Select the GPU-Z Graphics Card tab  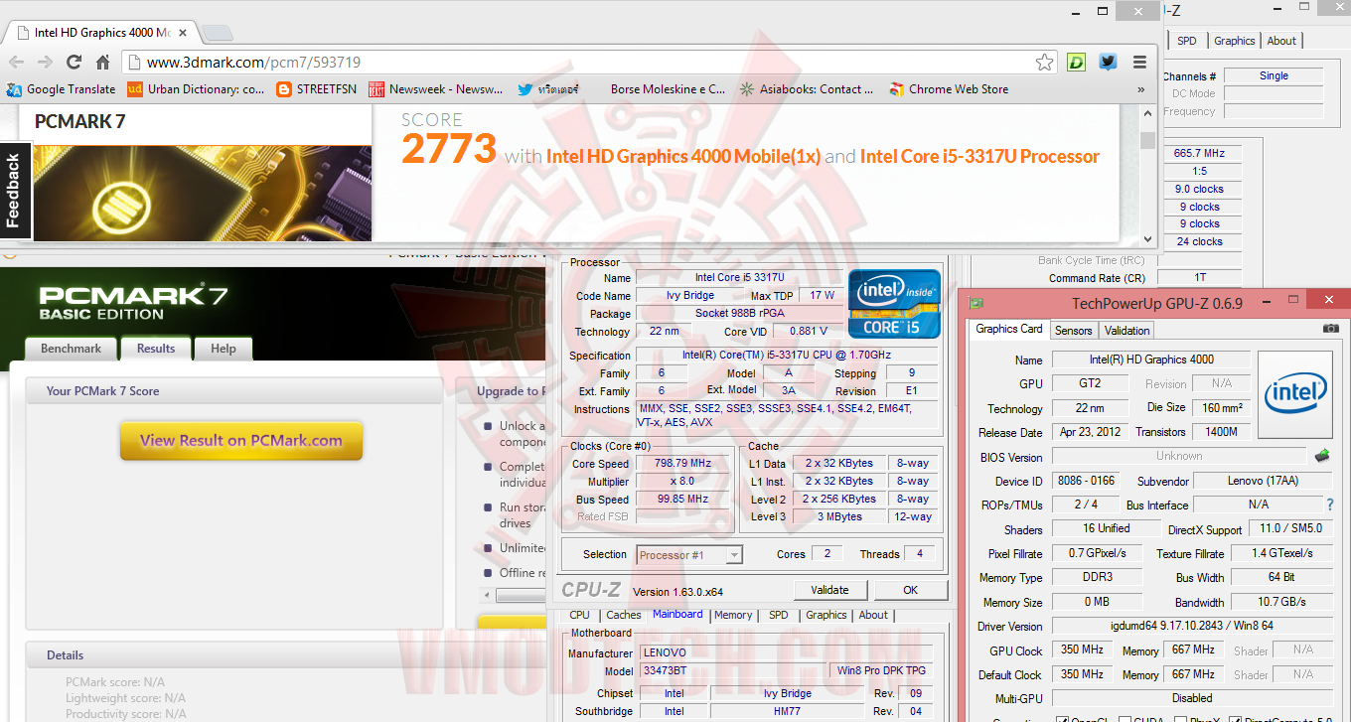[x=1009, y=329]
